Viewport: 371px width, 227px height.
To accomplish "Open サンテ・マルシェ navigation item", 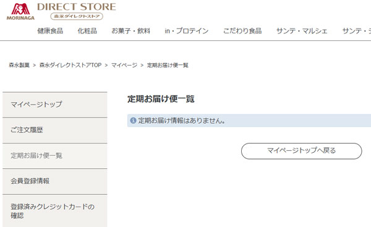I will (302, 31).
